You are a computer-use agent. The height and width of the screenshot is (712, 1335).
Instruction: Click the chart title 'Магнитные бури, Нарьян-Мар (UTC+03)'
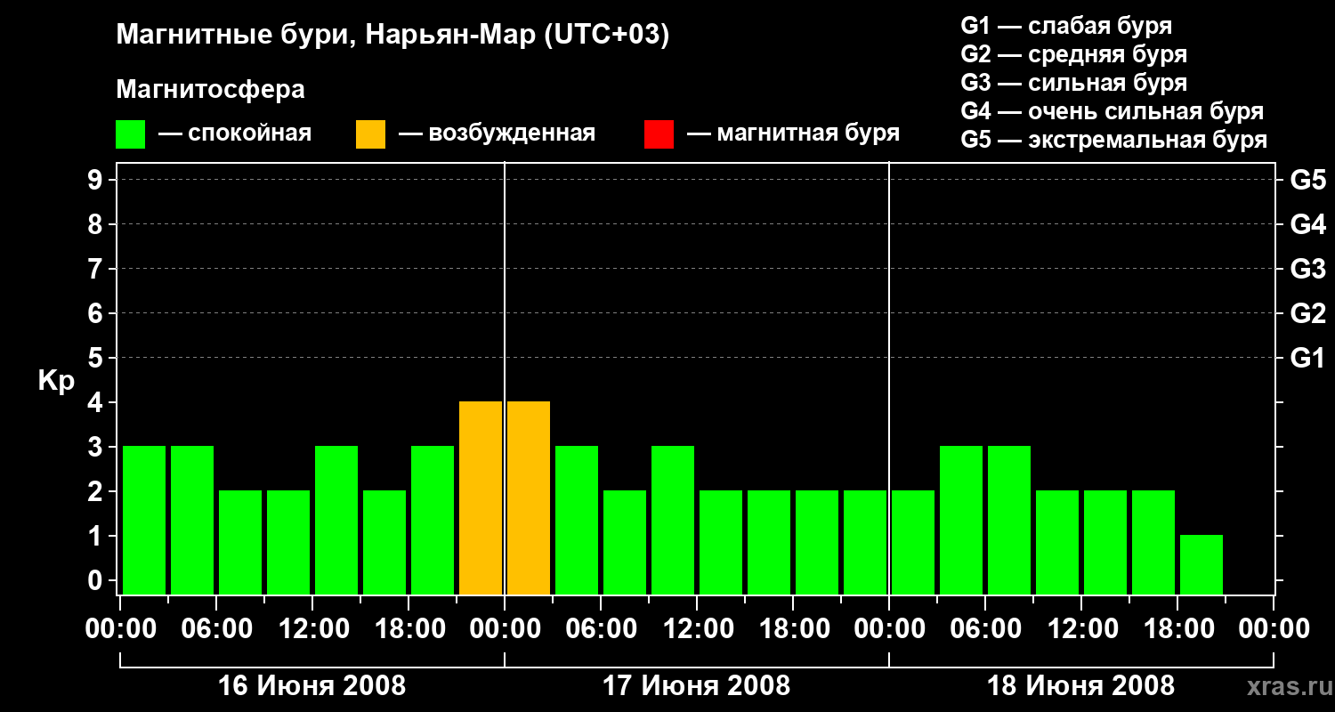click(392, 35)
